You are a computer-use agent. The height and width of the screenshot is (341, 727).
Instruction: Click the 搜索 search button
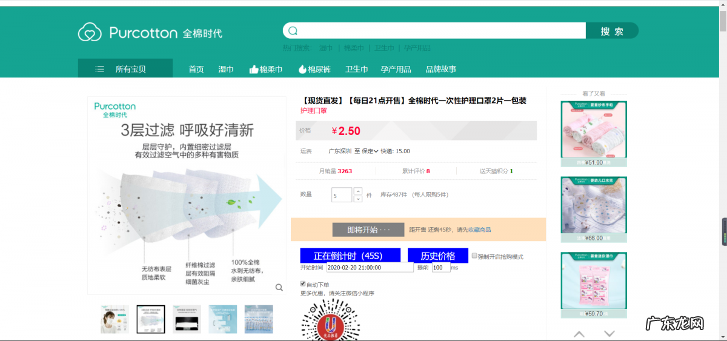[612, 31]
